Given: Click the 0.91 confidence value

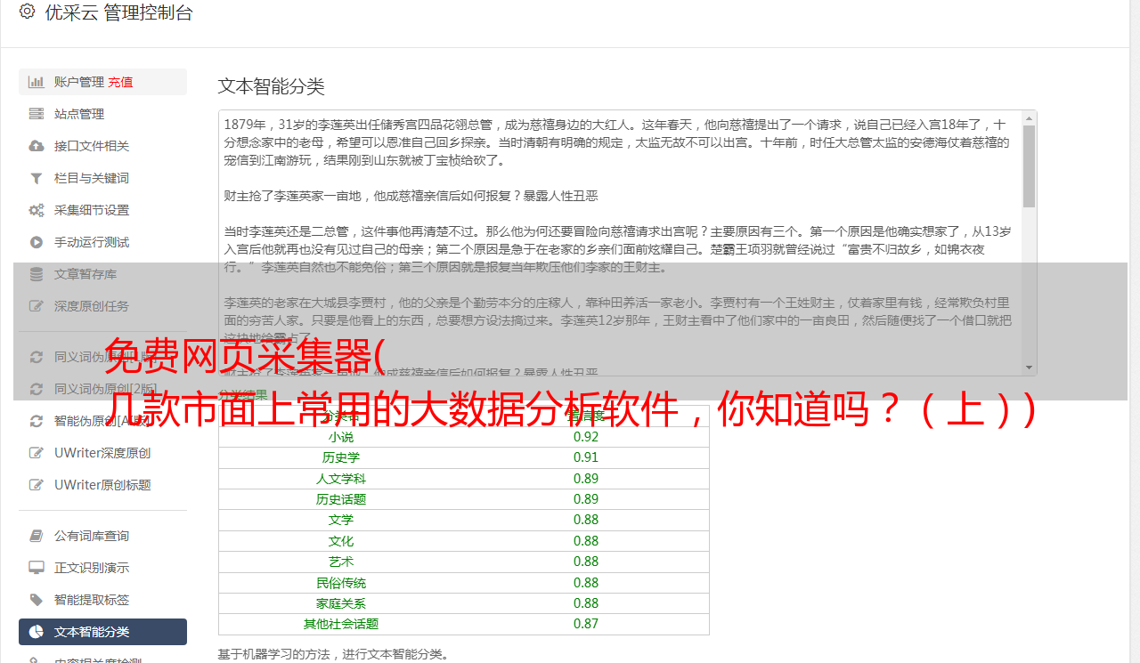Looking at the screenshot, I should (586, 457).
